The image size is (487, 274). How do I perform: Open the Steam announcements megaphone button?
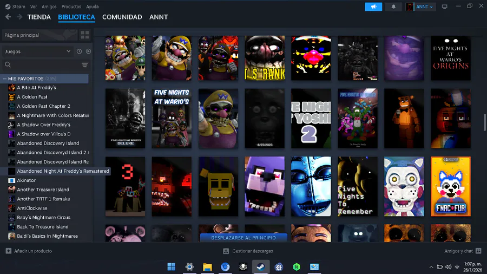coord(373,6)
